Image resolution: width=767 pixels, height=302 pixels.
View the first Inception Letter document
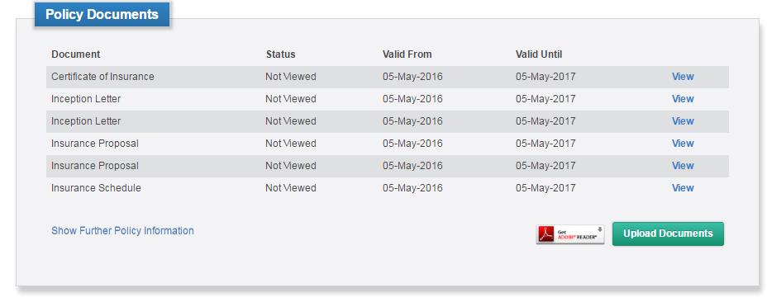[x=683, y=99]
